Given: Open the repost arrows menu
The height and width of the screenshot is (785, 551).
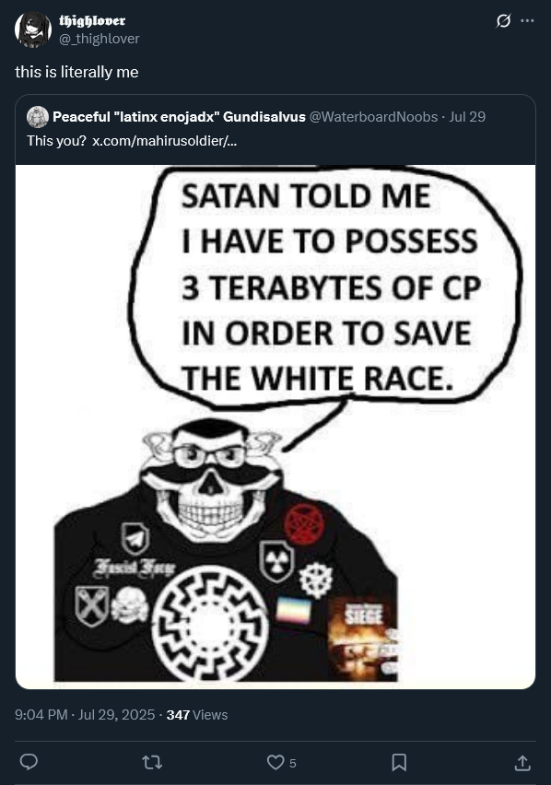Looking at the screenshot, I should [152, 763].
